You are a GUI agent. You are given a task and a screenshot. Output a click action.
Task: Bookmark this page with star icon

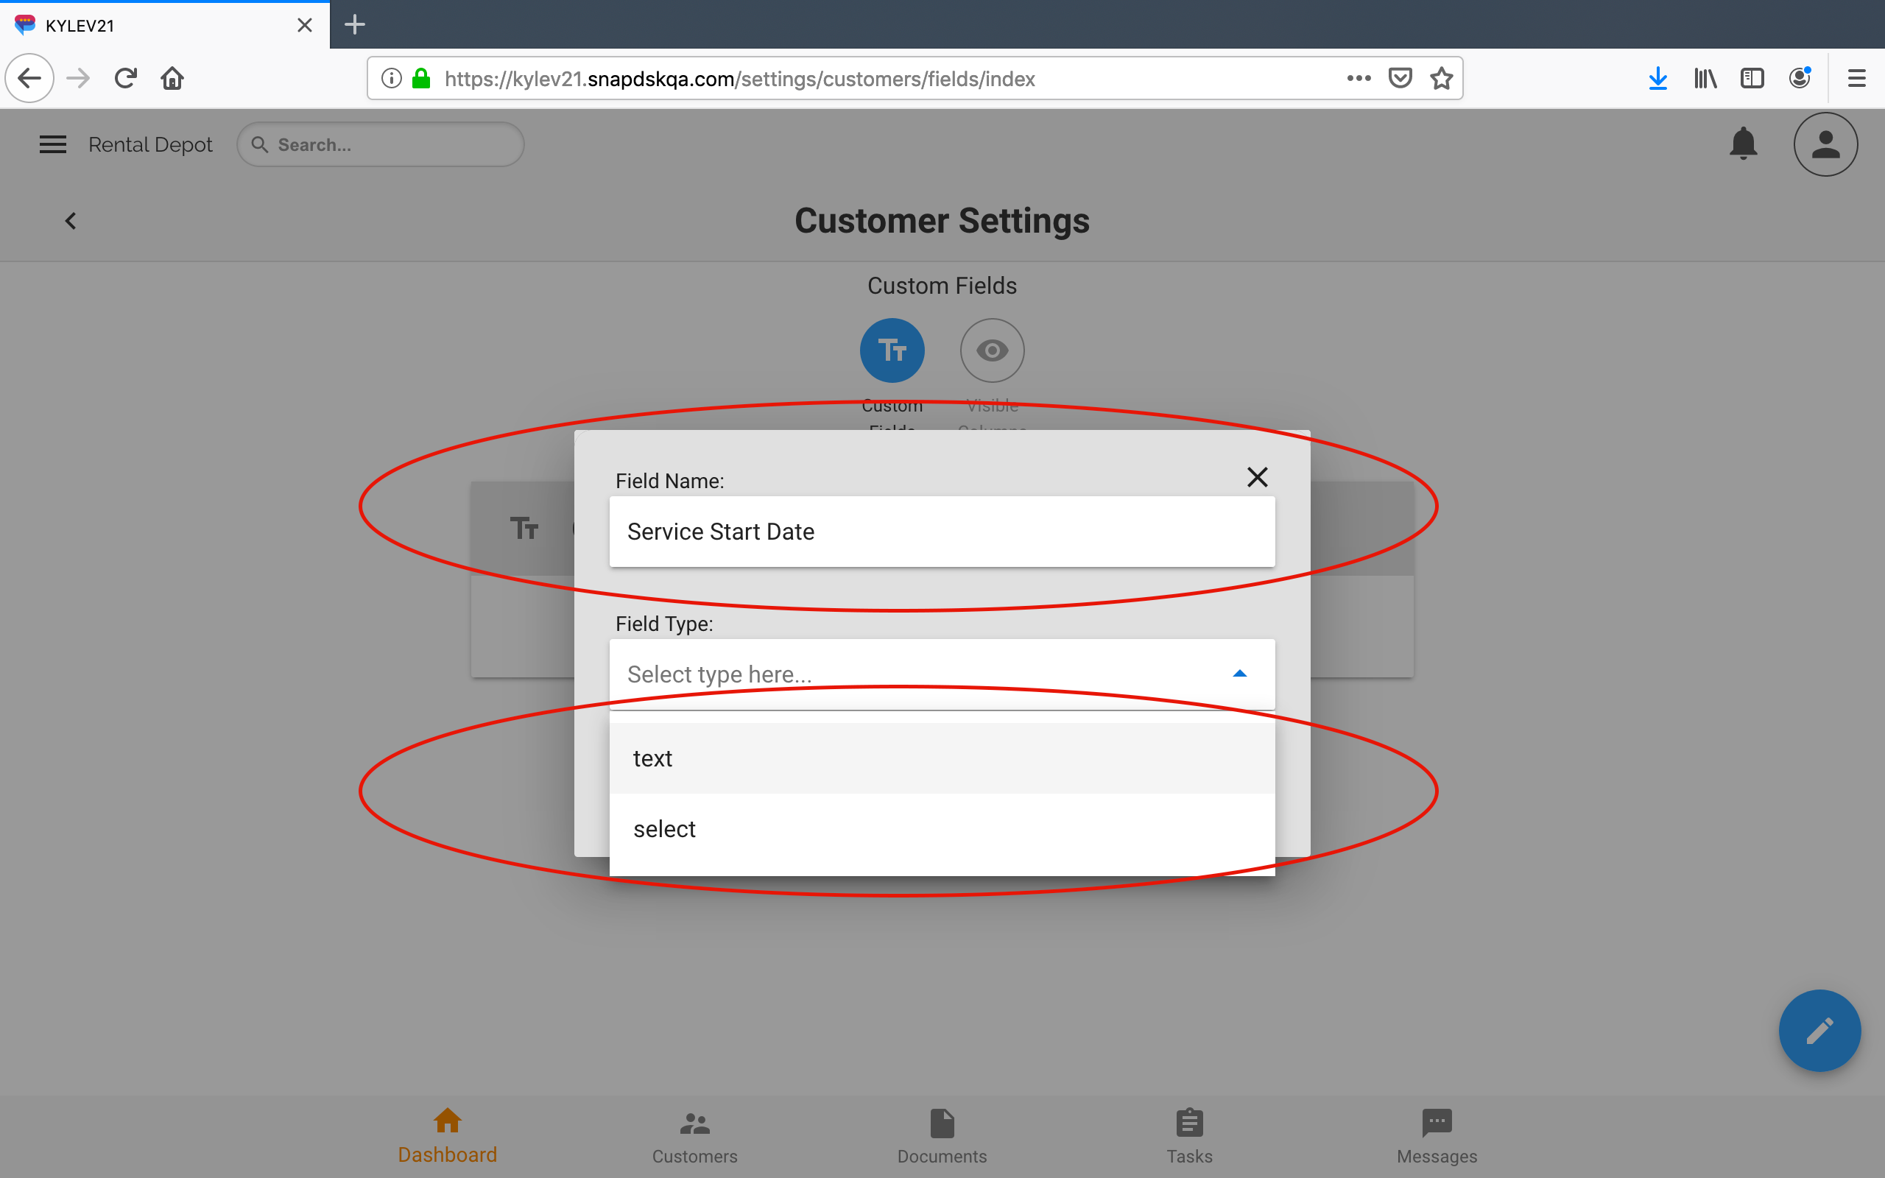pyautogui.click(x=1442, y=79)
